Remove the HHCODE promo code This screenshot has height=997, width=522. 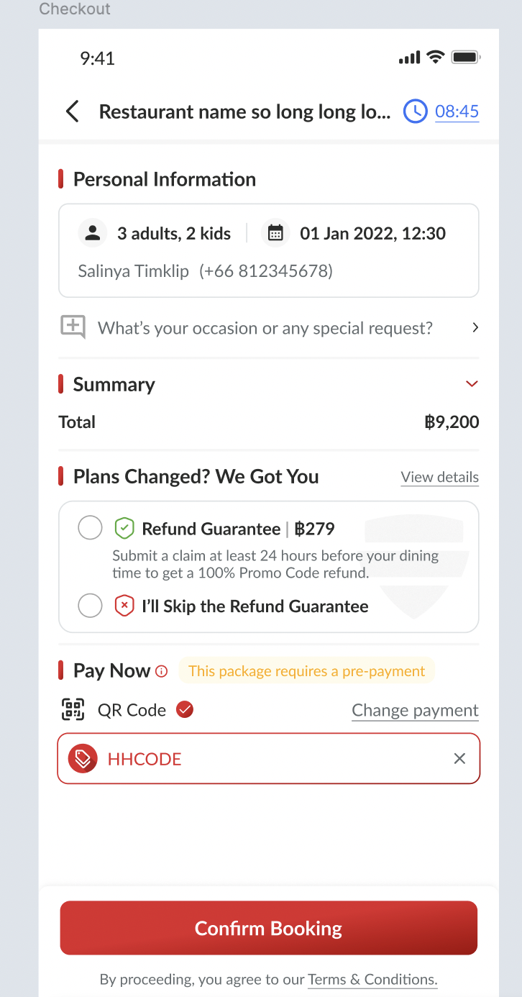tap(459, 759)
